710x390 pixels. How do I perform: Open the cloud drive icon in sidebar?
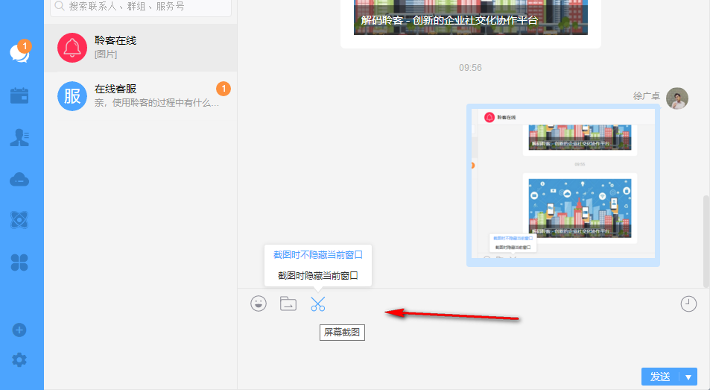19,179
